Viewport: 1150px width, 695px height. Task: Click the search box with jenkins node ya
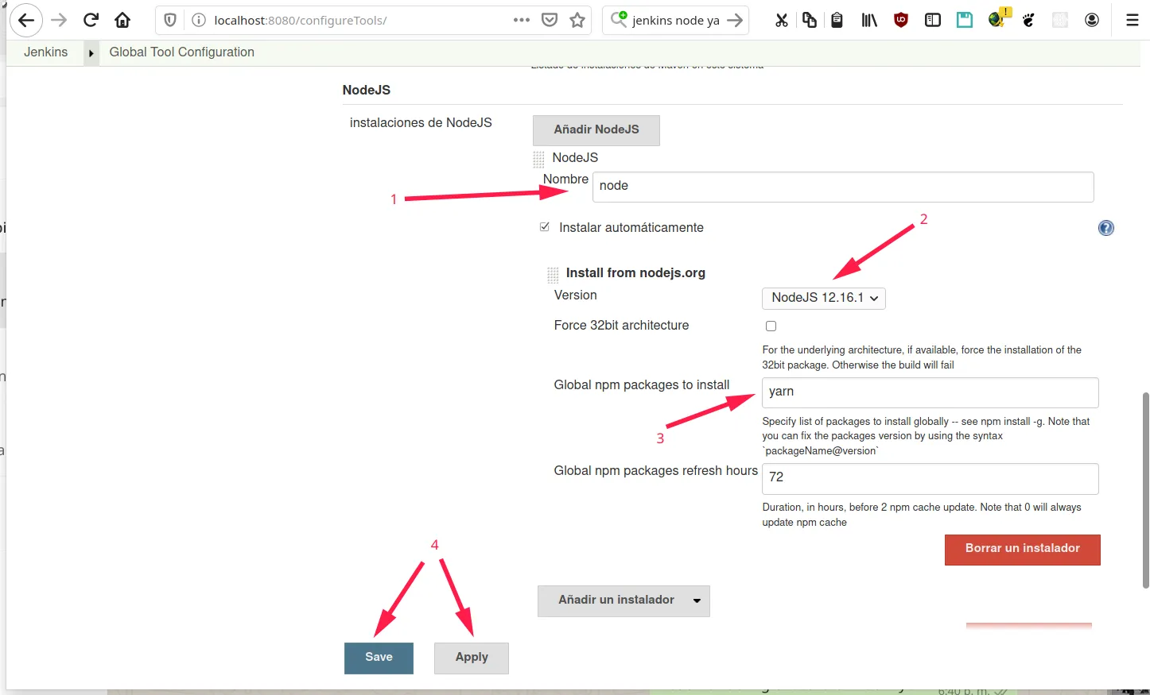pyautogui.click(x=676, y=21)
